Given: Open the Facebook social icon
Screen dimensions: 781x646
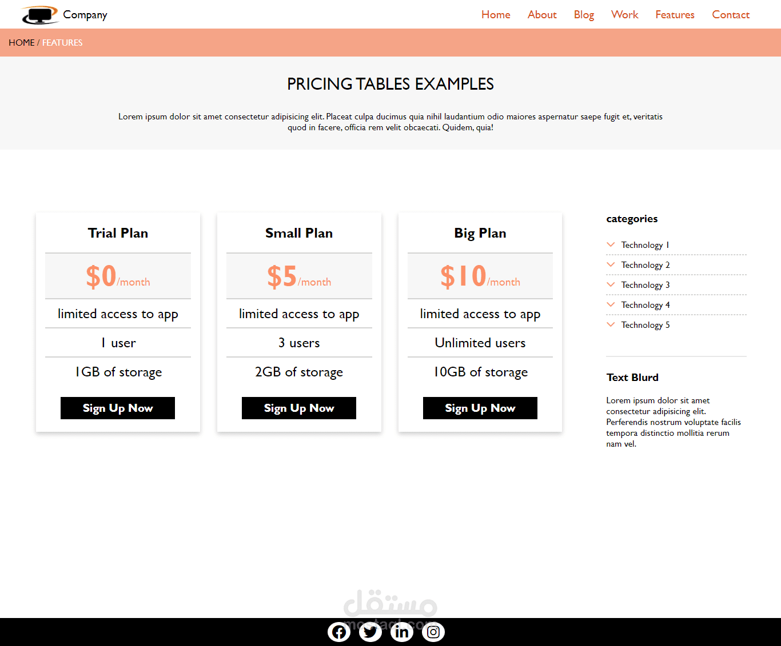Looking at the screenshot, I should point(339,632).
